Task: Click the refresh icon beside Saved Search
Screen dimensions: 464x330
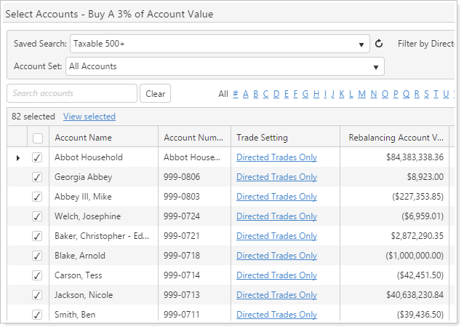Action: pos(379,44)
